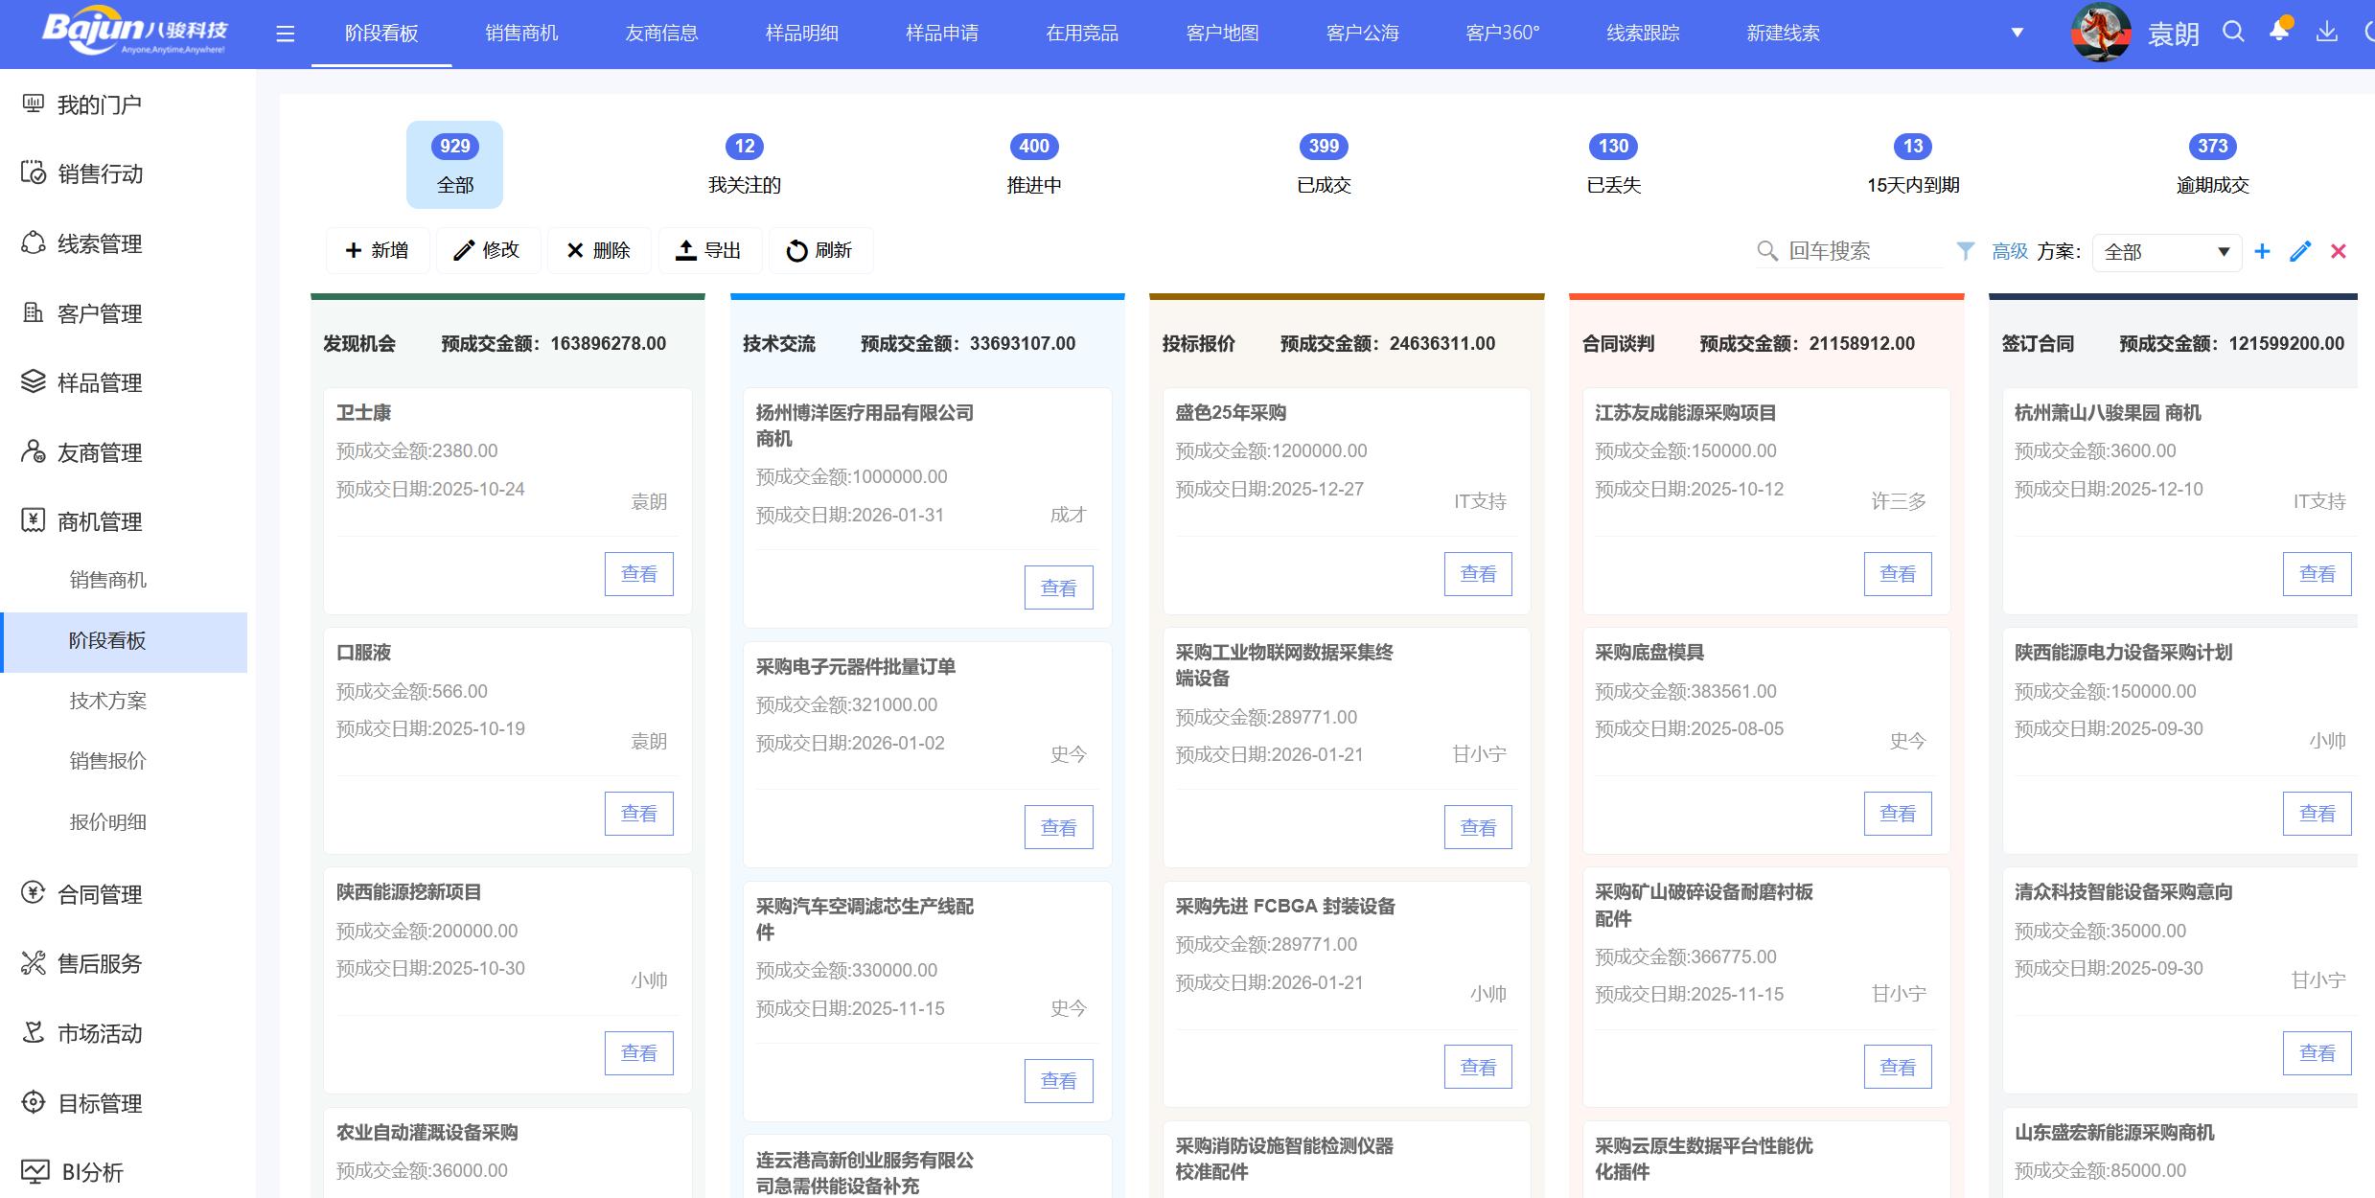
Task: Collapse the 商机管理 sidebar menu
Action: click(x=100, y=521)
